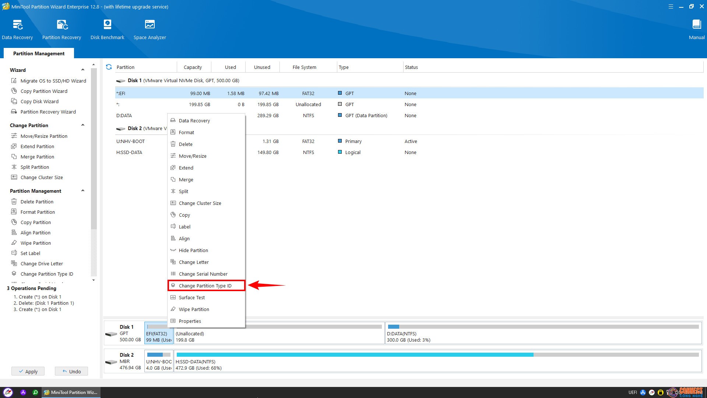The width and height of the screenshot is (707, 398).
Task: Select Change Serial Number in context menu
Action: pos(206,274)
